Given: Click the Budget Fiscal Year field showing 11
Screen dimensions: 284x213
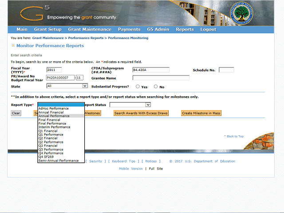Looking at the screenshot, I should (x=79, y=78).
